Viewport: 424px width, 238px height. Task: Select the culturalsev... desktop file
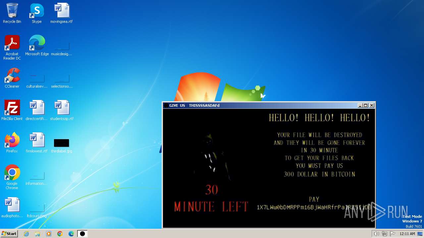(37, 81)
